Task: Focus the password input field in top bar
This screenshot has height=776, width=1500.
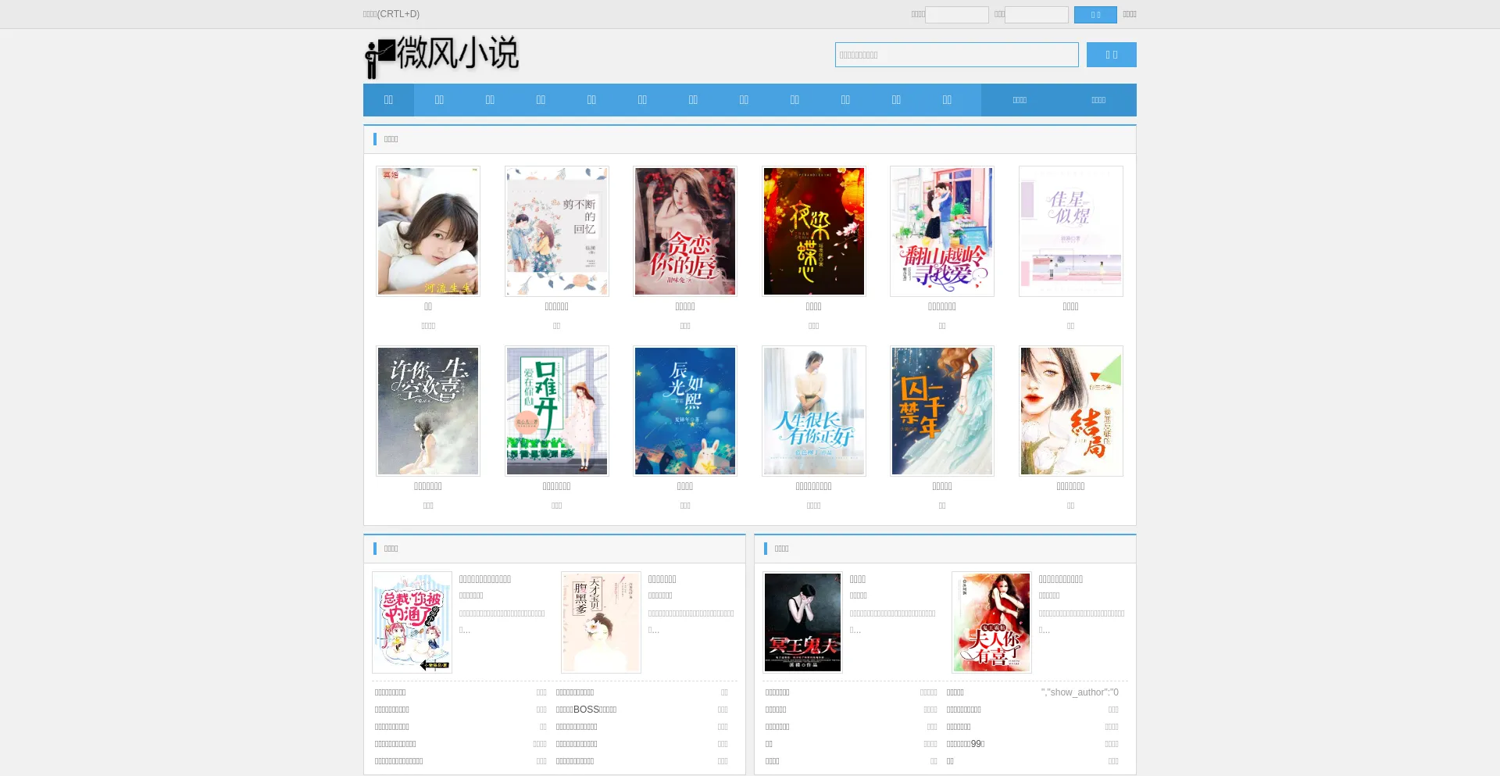Action: click(1037, 15)
